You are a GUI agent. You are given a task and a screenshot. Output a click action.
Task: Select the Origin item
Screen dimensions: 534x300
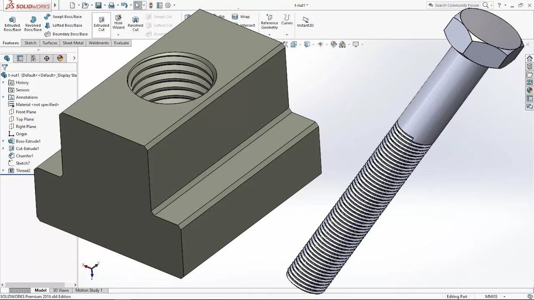click(x=18, y=134)
